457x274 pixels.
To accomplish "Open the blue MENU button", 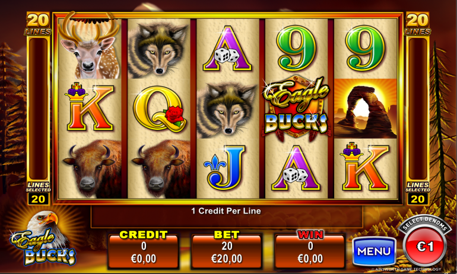I will [x=375, y=251].
